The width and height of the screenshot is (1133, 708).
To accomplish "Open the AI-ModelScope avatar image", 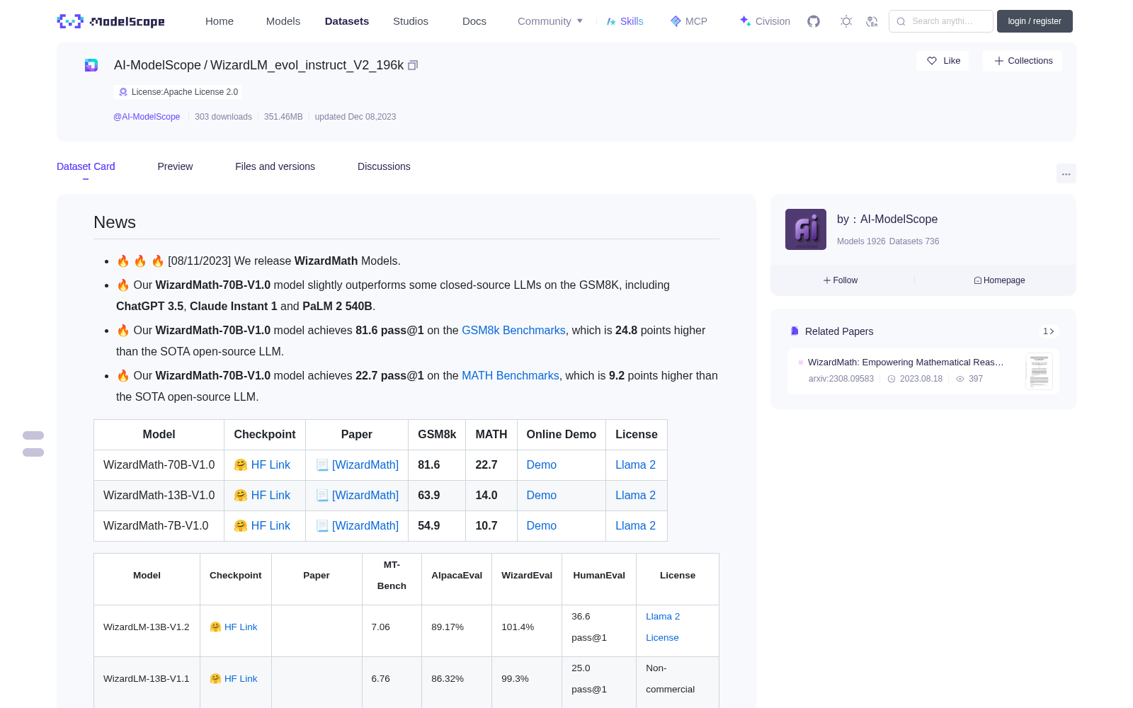I will [806, 229].
